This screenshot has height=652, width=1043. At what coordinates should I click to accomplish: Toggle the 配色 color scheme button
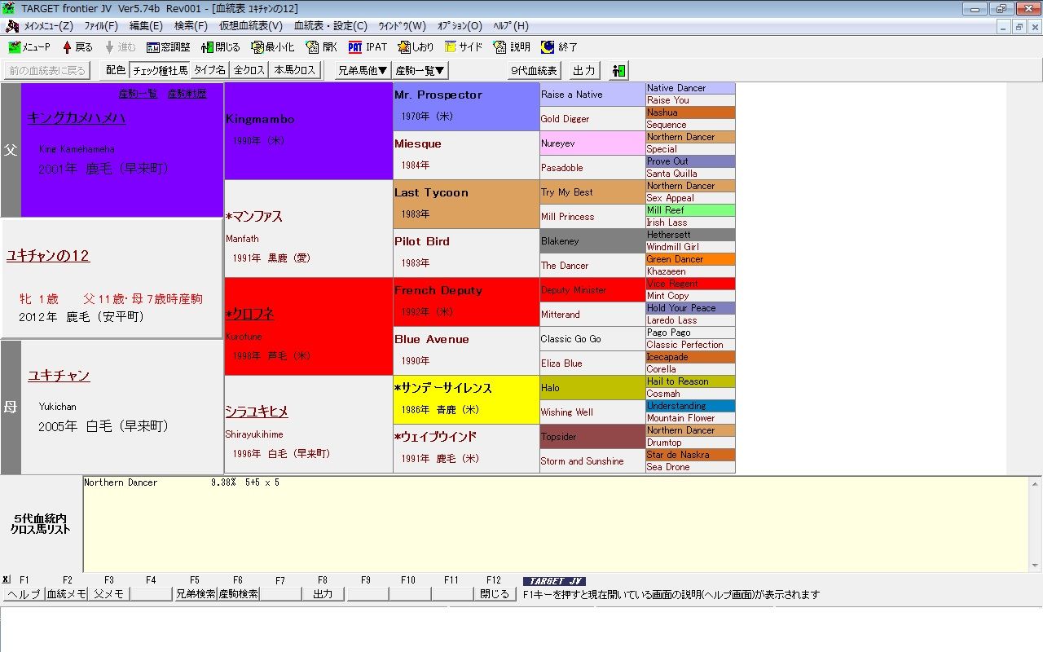pyautogui.click(x=116, y=71)
